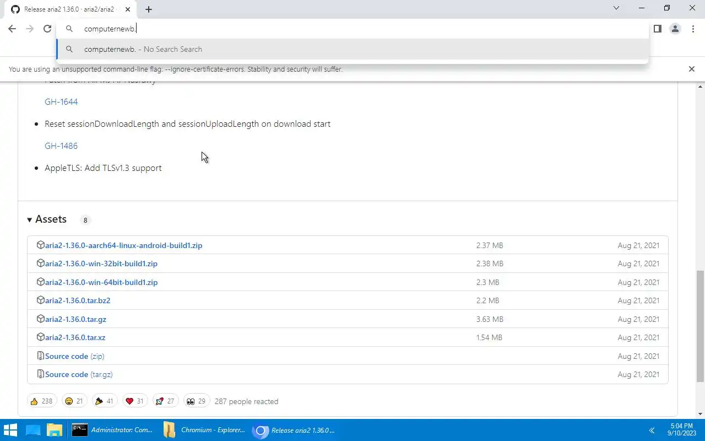Download aria2-1.36.0.tar.xz
The width and height of the screenshot is (705, 441).
(75, 337)
